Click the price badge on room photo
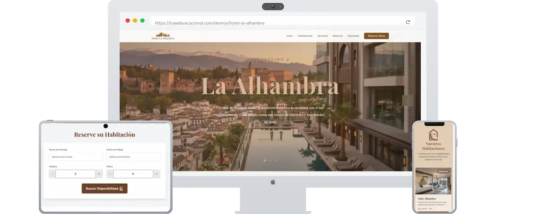Viewport: 546px width, 214px height. pos(443,171)
